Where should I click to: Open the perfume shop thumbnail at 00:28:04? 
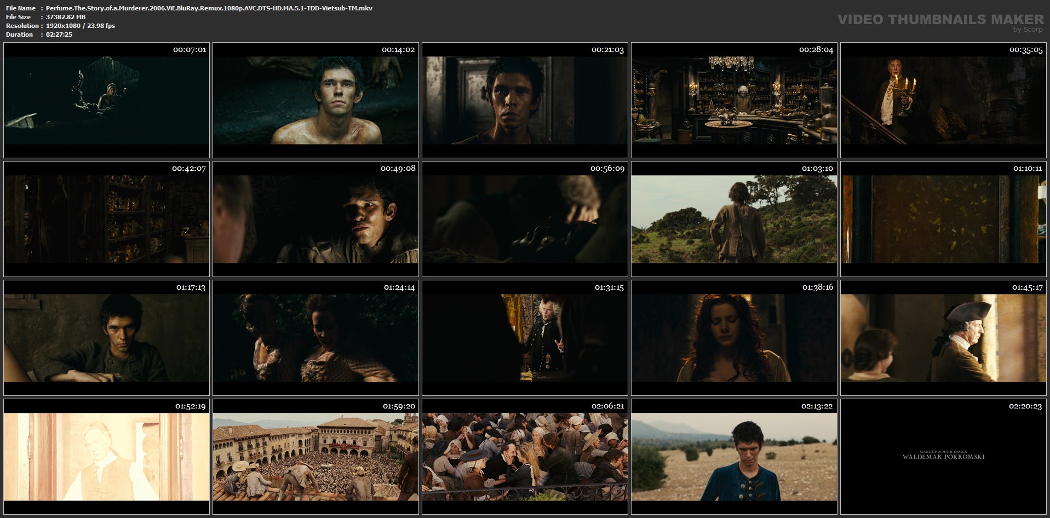[734, 100]
